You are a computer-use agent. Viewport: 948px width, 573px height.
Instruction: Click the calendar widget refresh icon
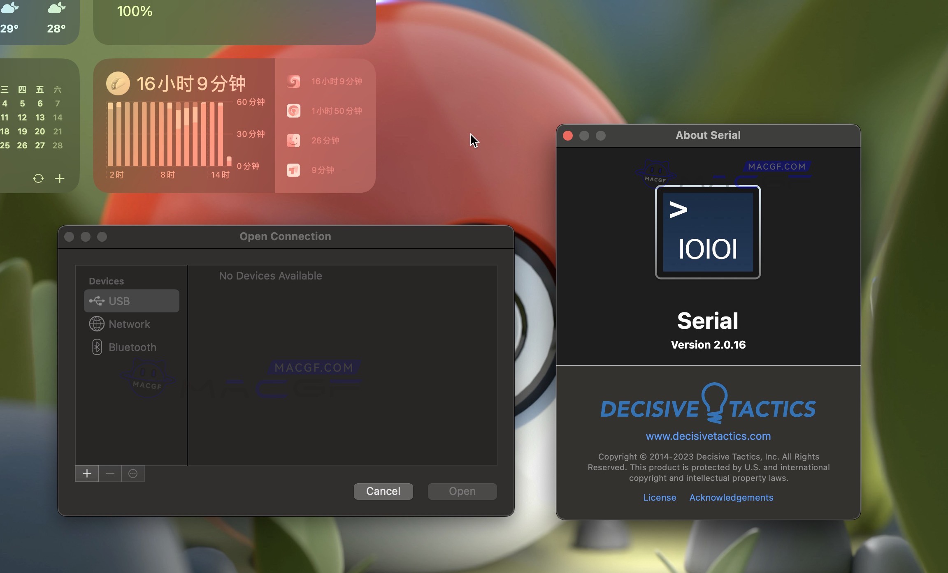[x=38, y=178]
